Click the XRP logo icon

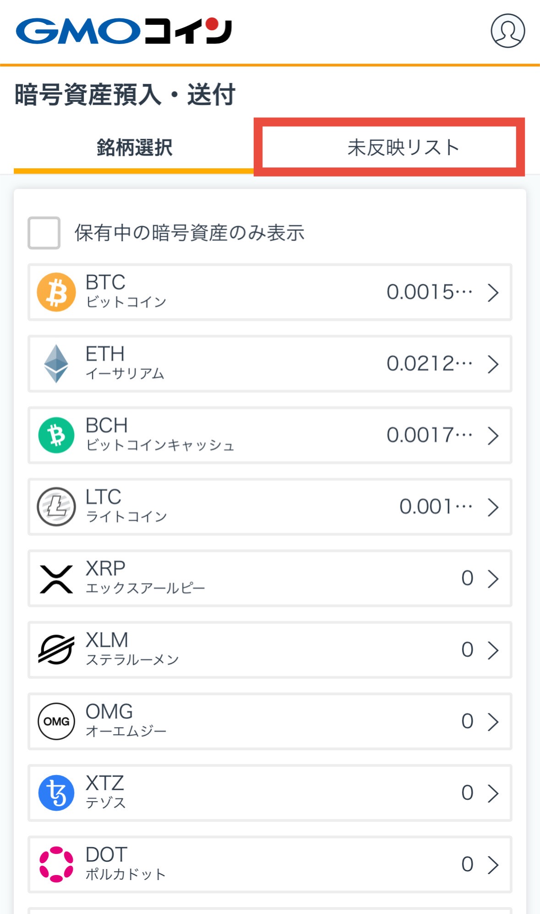[x=56, y=579]
